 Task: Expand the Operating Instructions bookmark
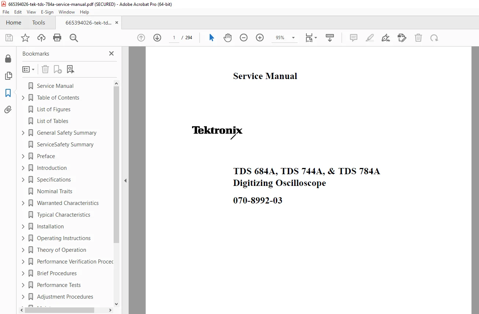[x=23, y=238]
